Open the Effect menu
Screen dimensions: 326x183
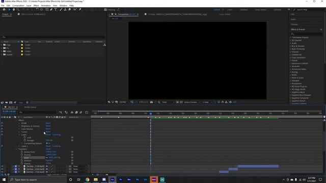coord(36,6)
